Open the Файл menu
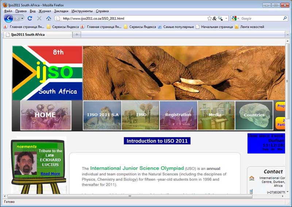The height and width of the screenshot is (207, 292). tap(8, 11)
